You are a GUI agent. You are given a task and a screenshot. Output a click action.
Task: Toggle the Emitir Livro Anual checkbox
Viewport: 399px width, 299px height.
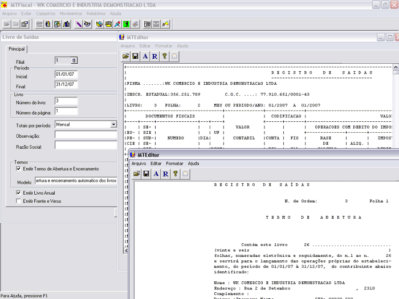[18, 193]
